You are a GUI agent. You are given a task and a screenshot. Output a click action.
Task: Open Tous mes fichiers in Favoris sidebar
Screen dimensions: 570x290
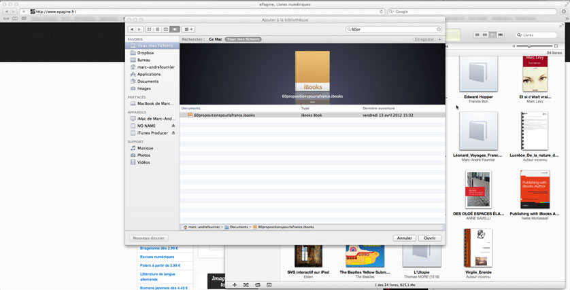(152, 46)
